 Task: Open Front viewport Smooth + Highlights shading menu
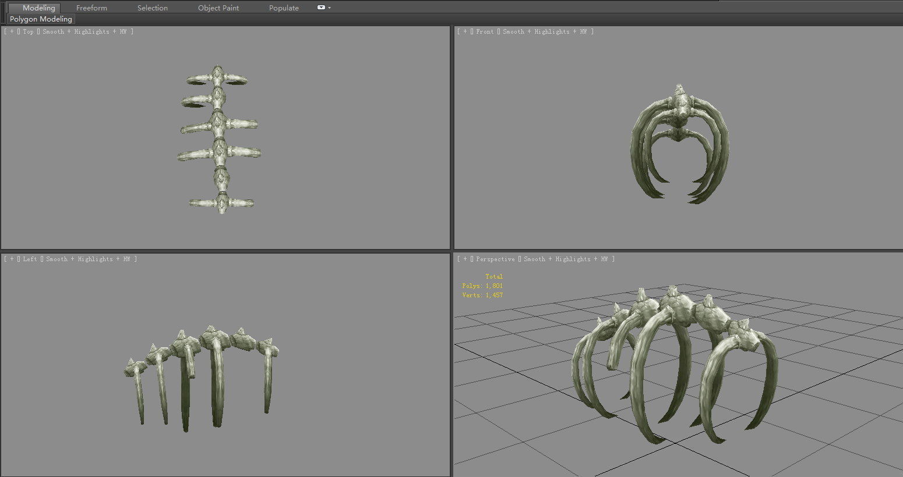[545, 32]
